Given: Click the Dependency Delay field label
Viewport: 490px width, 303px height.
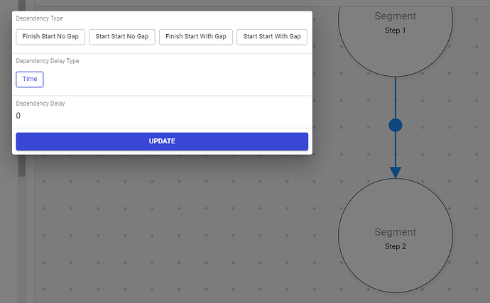Looking at the screenshot, I should (40, 104).
